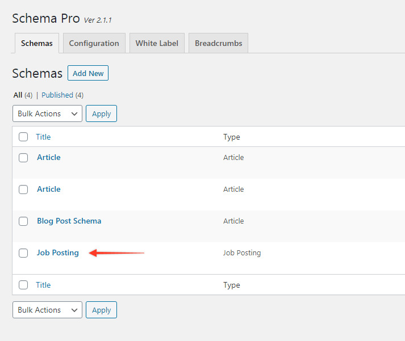Tick the select-all checkbox in table footer
The image size is (405, 341).
[23, 285]
